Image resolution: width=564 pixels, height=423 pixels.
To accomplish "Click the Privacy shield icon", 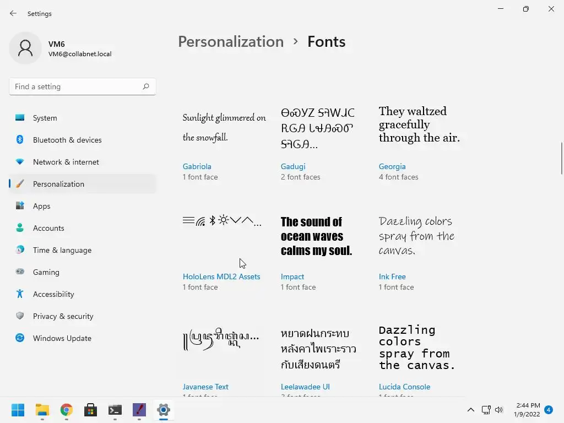I will [x=20, y=316].
